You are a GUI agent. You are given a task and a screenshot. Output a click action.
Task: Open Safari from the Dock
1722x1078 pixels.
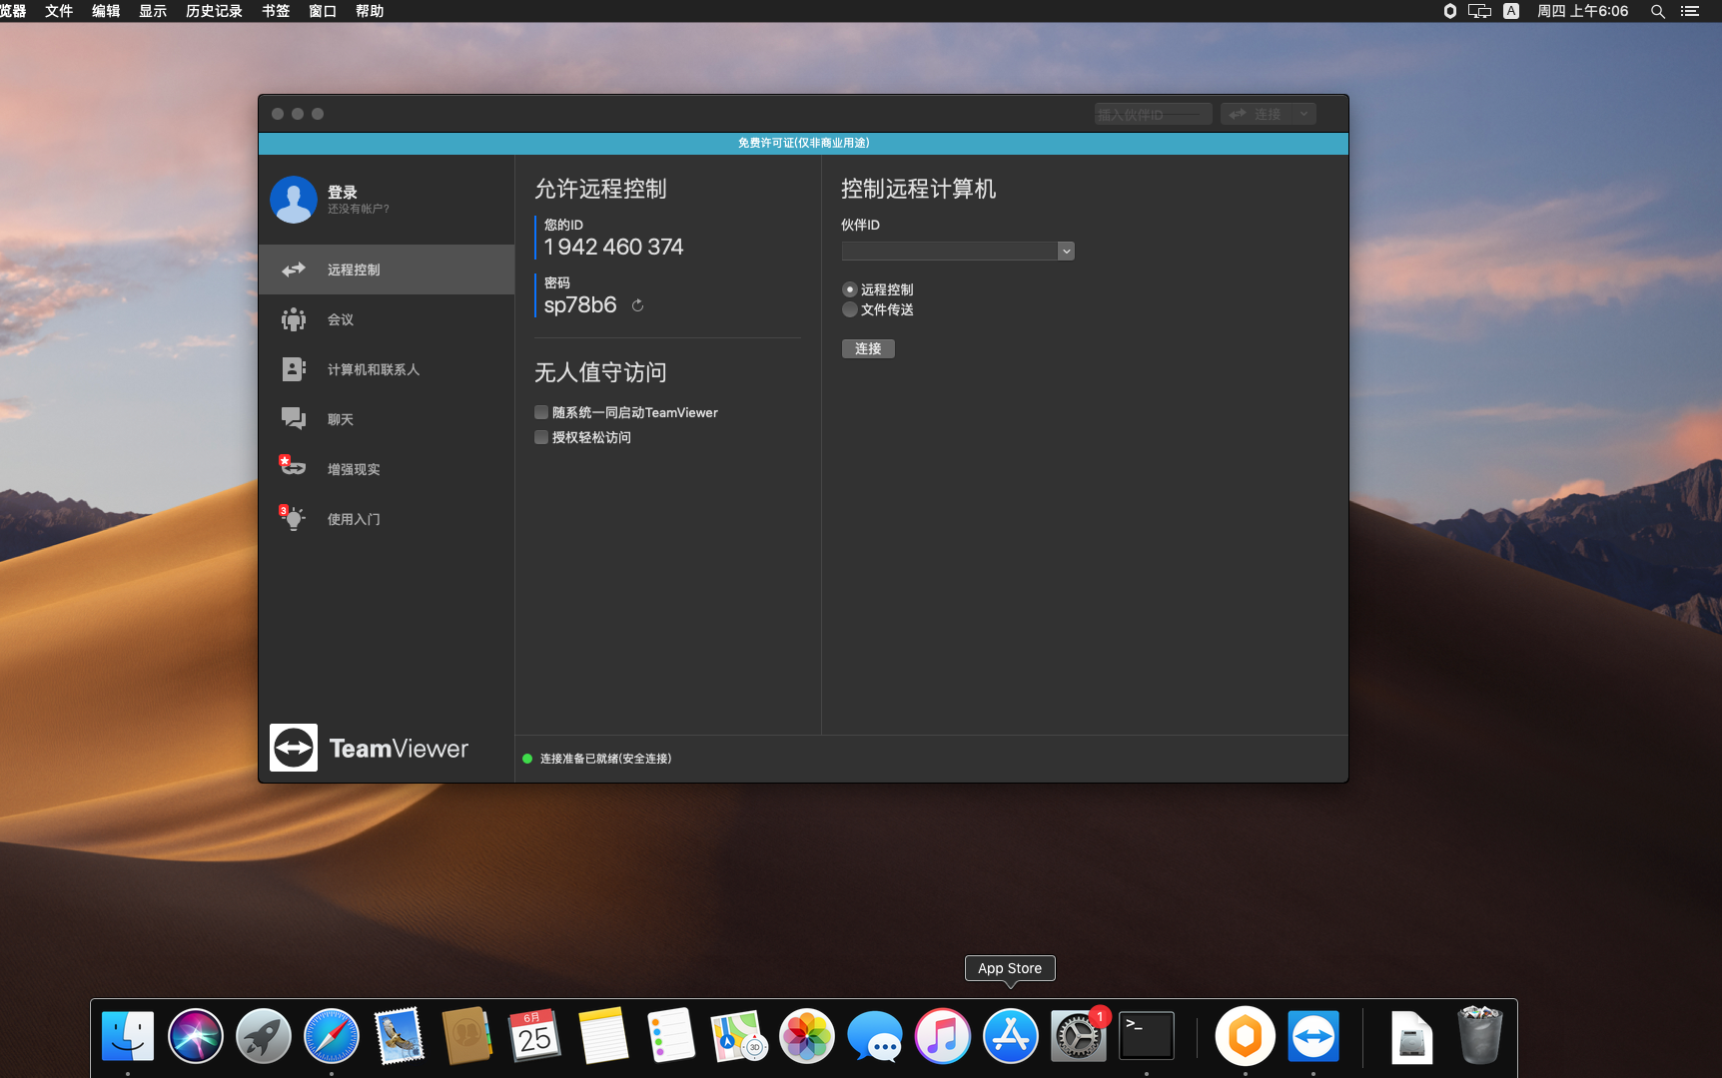332,1036
